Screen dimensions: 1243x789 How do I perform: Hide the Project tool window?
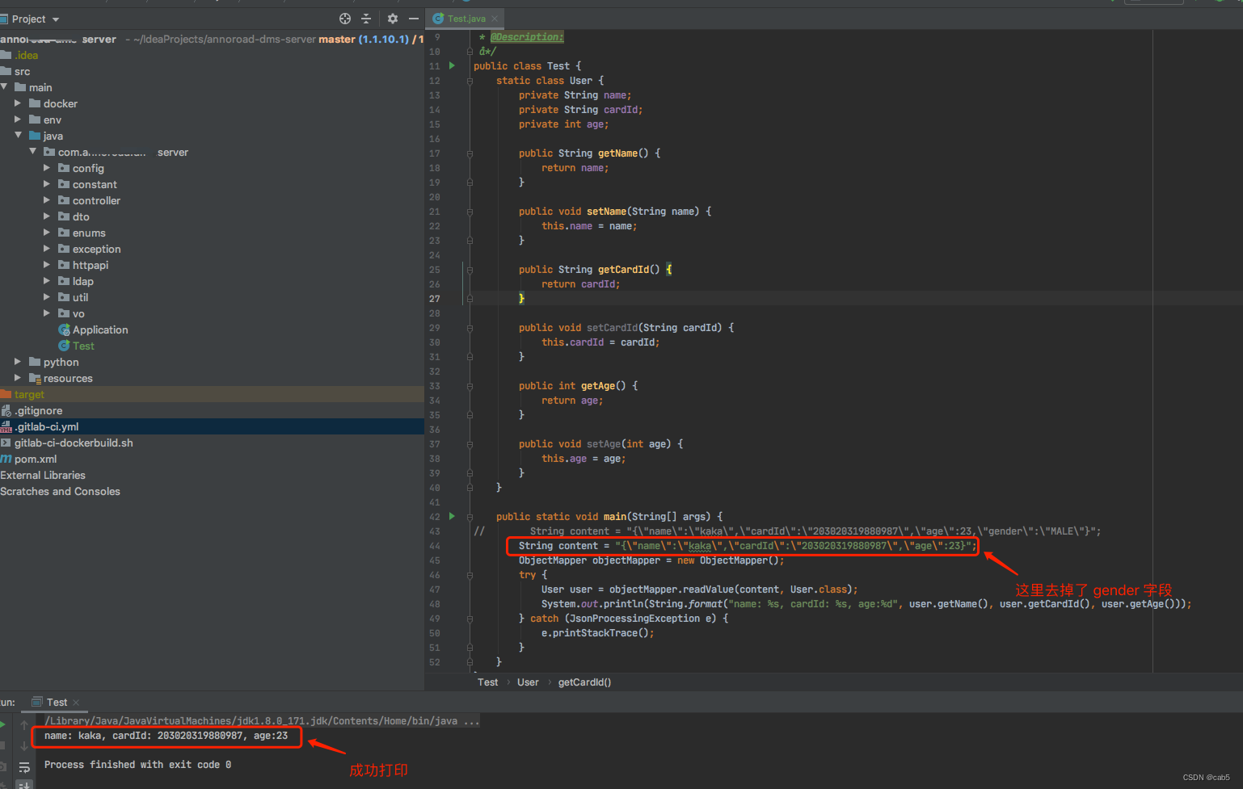[x=414, y=19]
